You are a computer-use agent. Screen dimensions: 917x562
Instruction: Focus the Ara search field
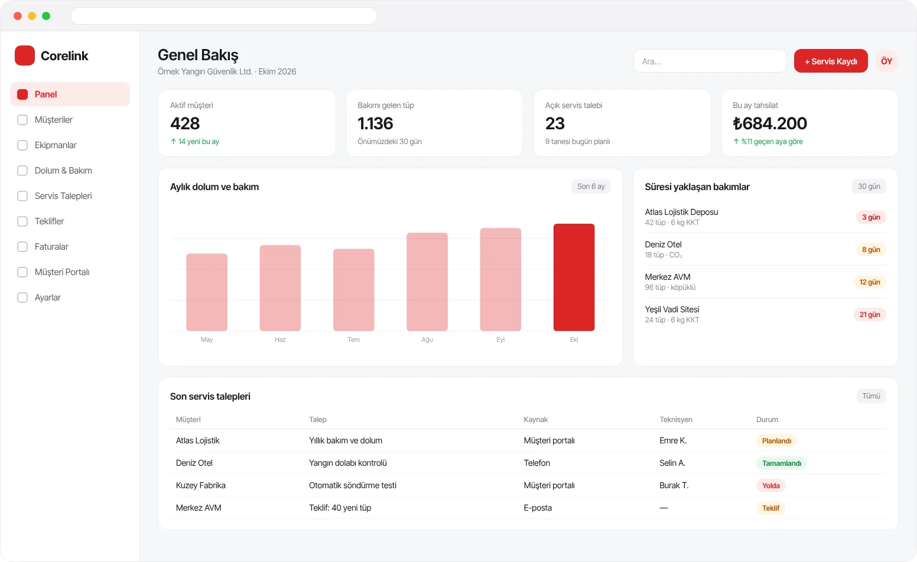[710, 61]
